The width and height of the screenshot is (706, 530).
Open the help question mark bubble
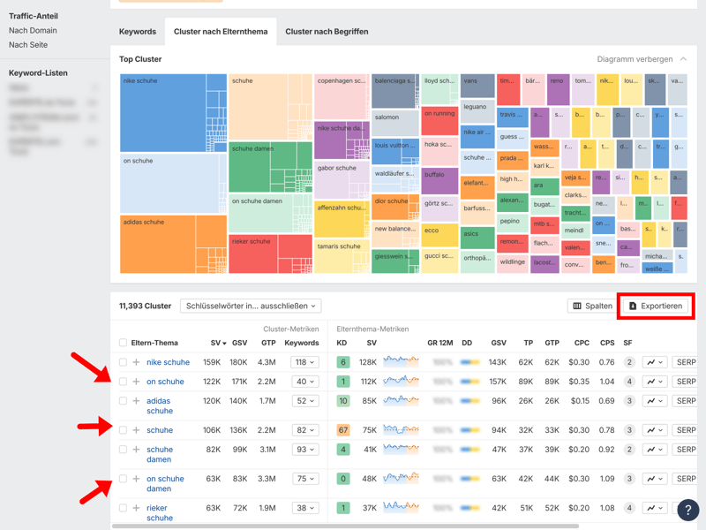[687, 510]
